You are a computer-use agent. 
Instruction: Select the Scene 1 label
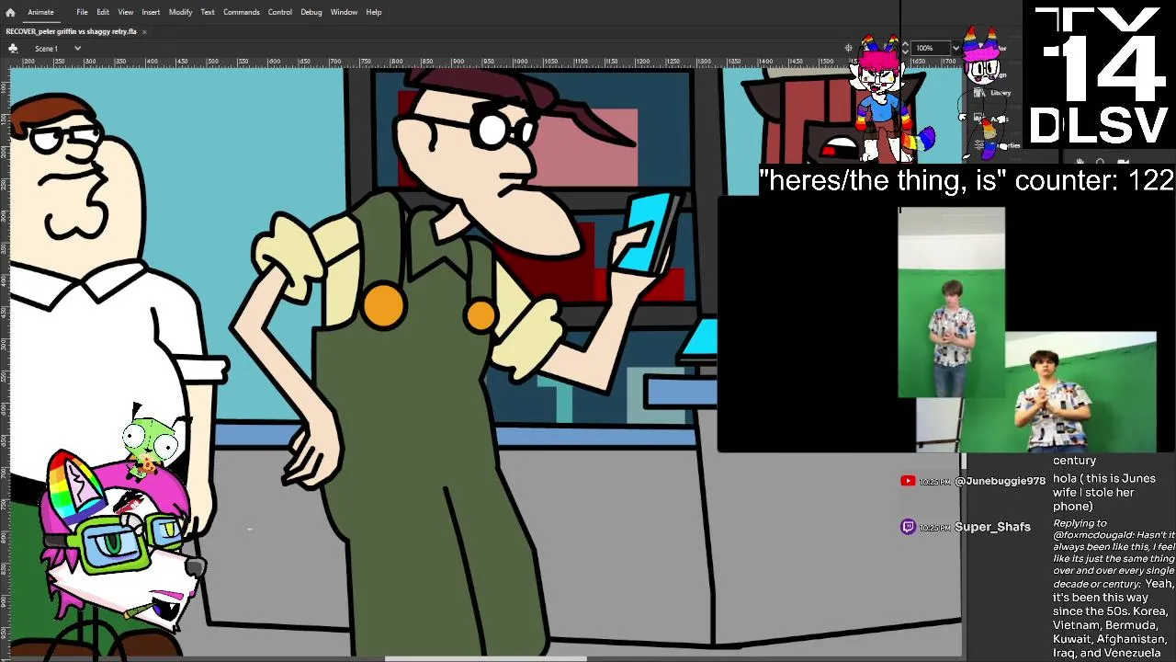tap(47, 48)
